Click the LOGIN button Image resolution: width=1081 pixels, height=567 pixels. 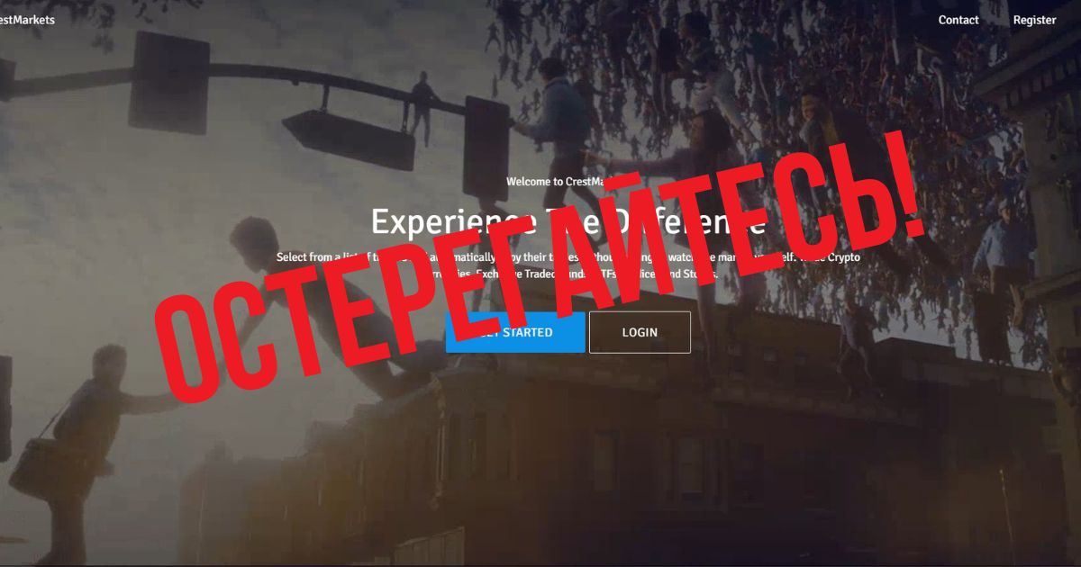640,332
